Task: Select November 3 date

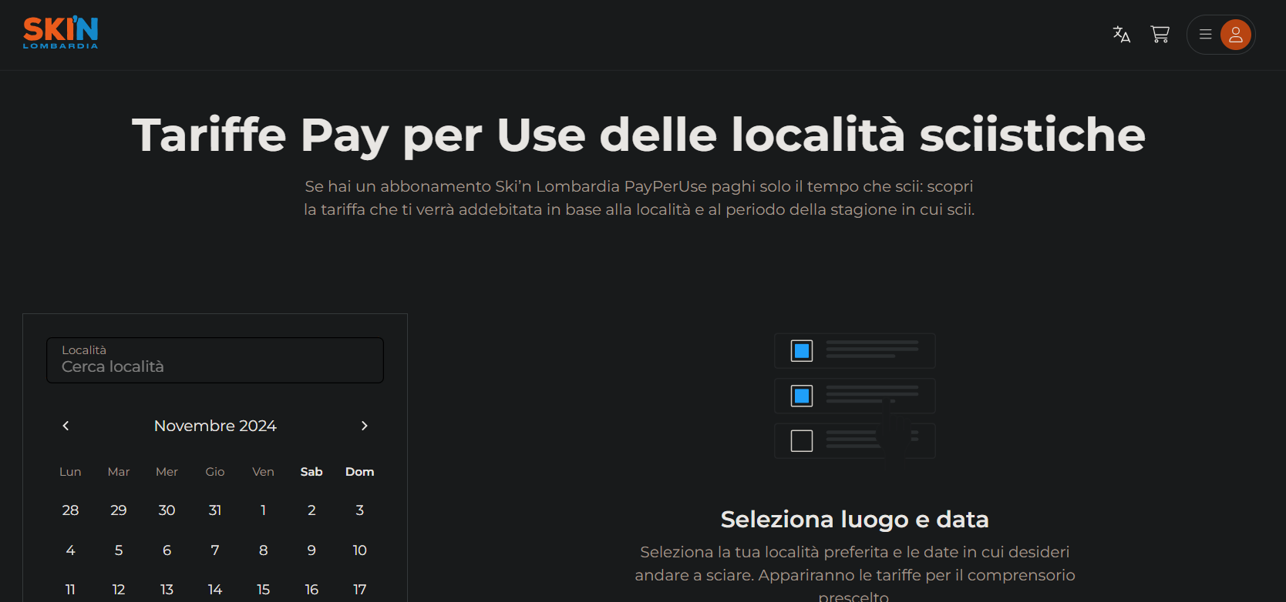Action: 359,510
